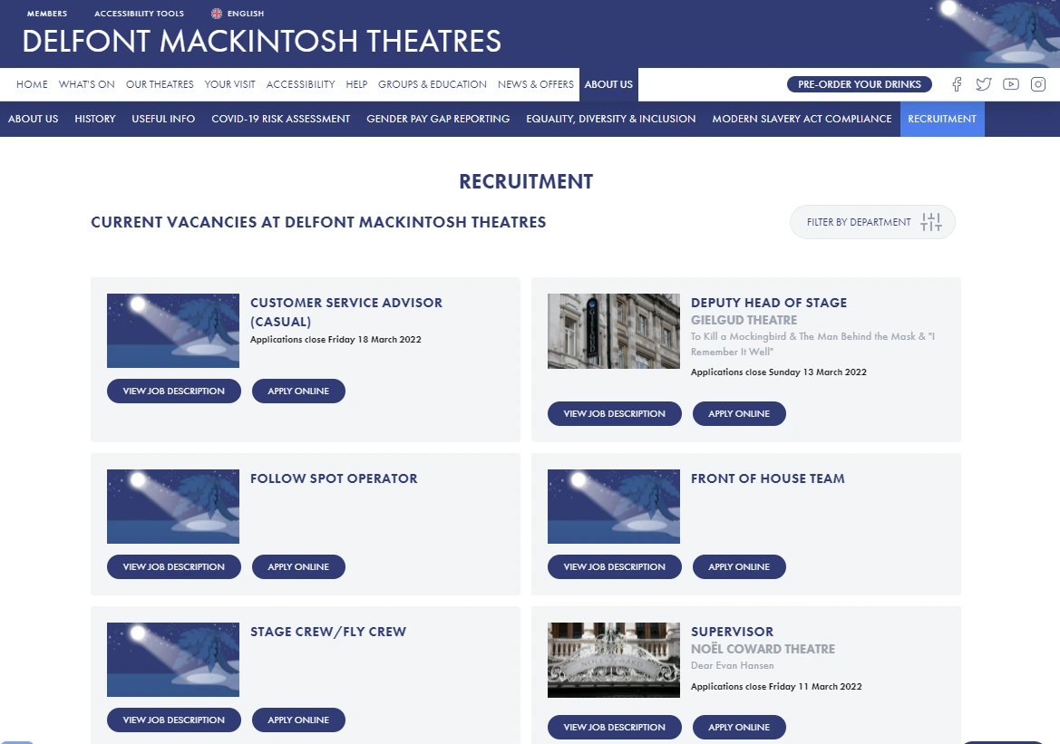This screenshot has width=1060, height=744.
Task: Open Groups & Education menu
Action: point(432,84)
